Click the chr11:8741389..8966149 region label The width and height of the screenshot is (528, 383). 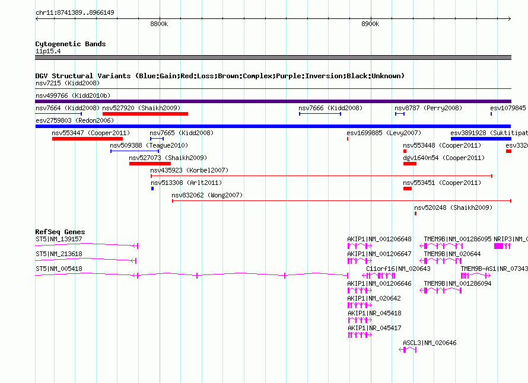click(x=75, y=12)
